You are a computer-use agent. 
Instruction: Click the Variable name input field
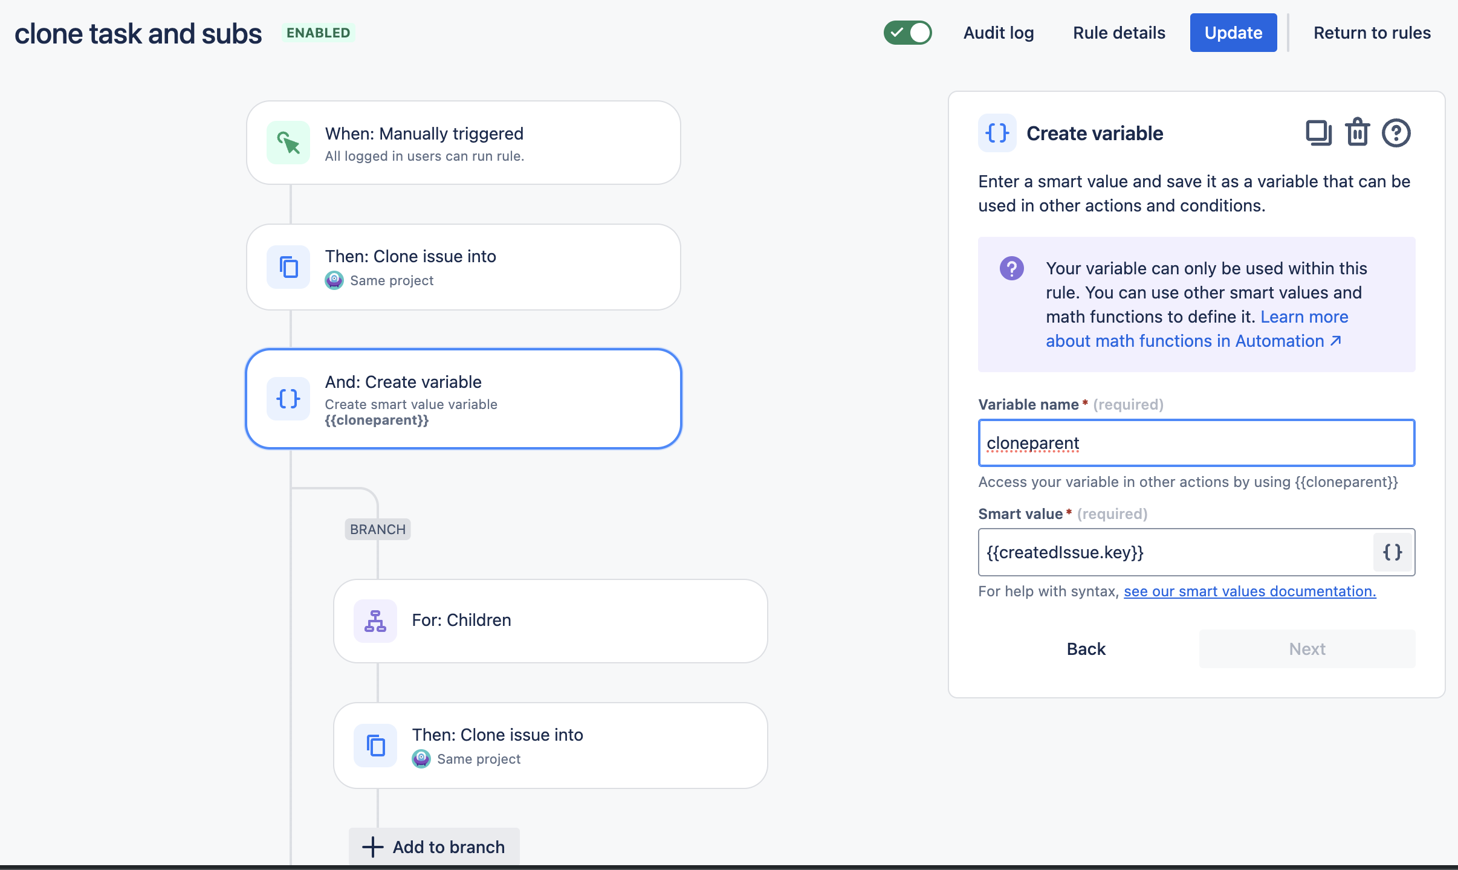pos(1196,443)
